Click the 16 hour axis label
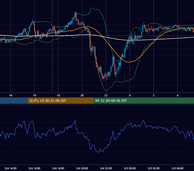This screenshot has height=171, width=194. tap(35, 95)
